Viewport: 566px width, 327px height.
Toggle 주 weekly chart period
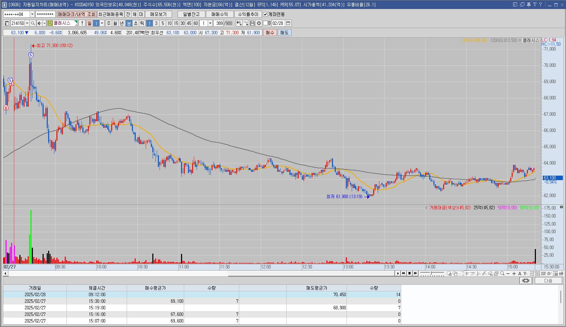109,23
